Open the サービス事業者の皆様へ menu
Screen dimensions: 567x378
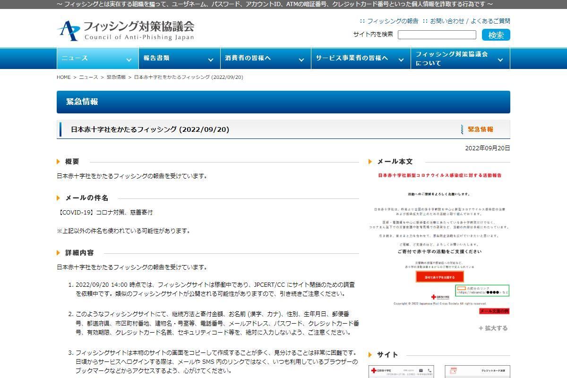pyautogui.click(x=361, y=59)
